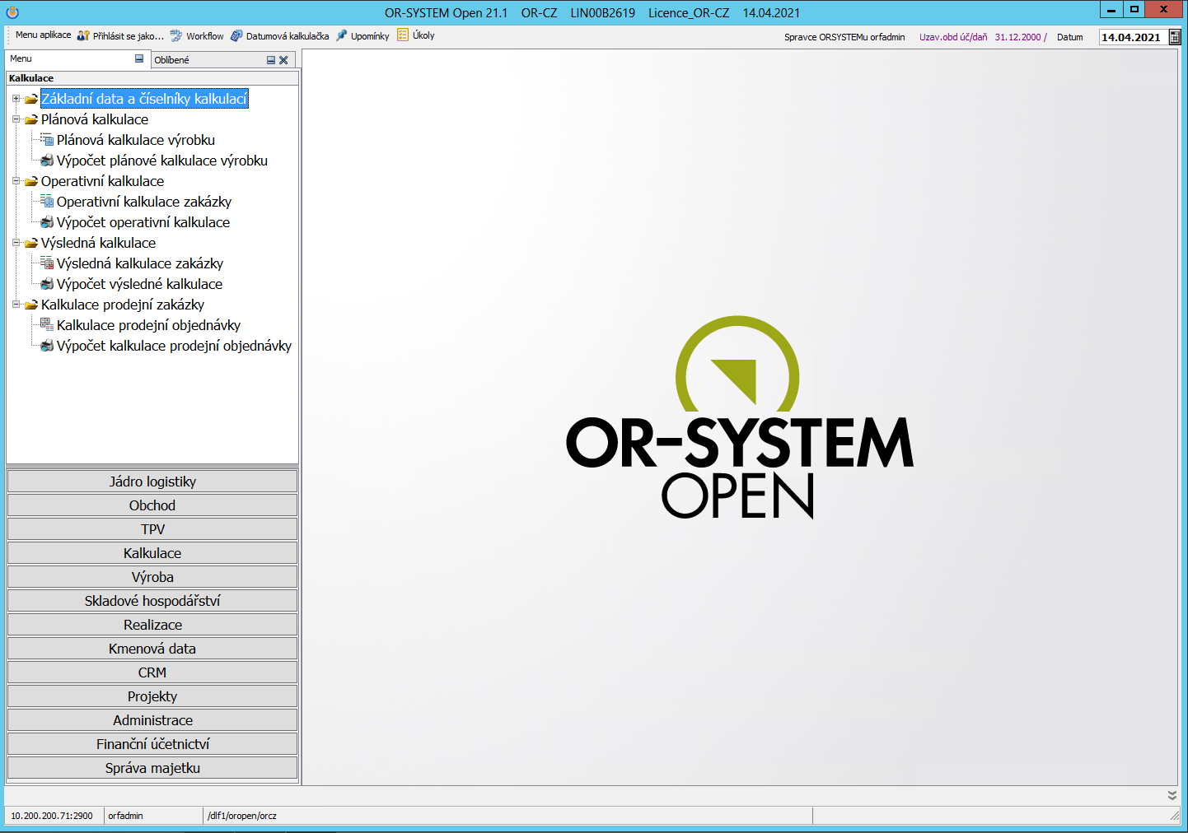Open the Finanční účetnictví module
This screenshot has height=833, width=1188.
coord(152,744)
